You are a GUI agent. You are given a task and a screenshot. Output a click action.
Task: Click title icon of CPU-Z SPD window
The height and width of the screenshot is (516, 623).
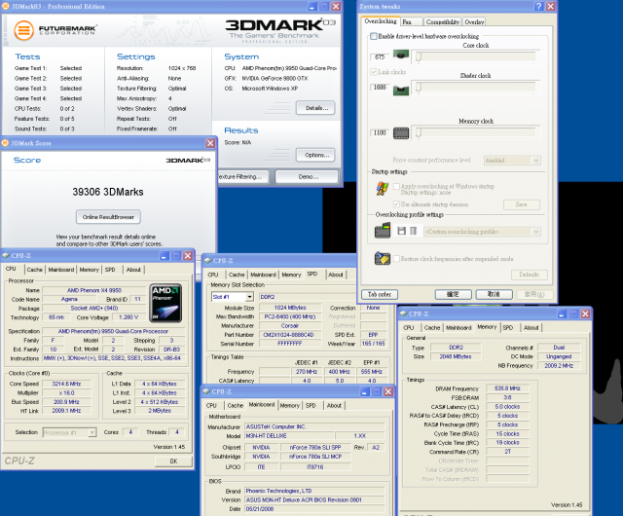pyautogui.click(x=207, y=261)
